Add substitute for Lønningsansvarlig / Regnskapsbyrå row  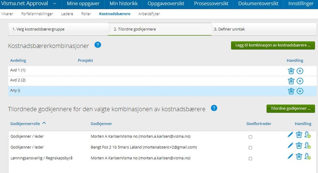(x=307, y=156)
